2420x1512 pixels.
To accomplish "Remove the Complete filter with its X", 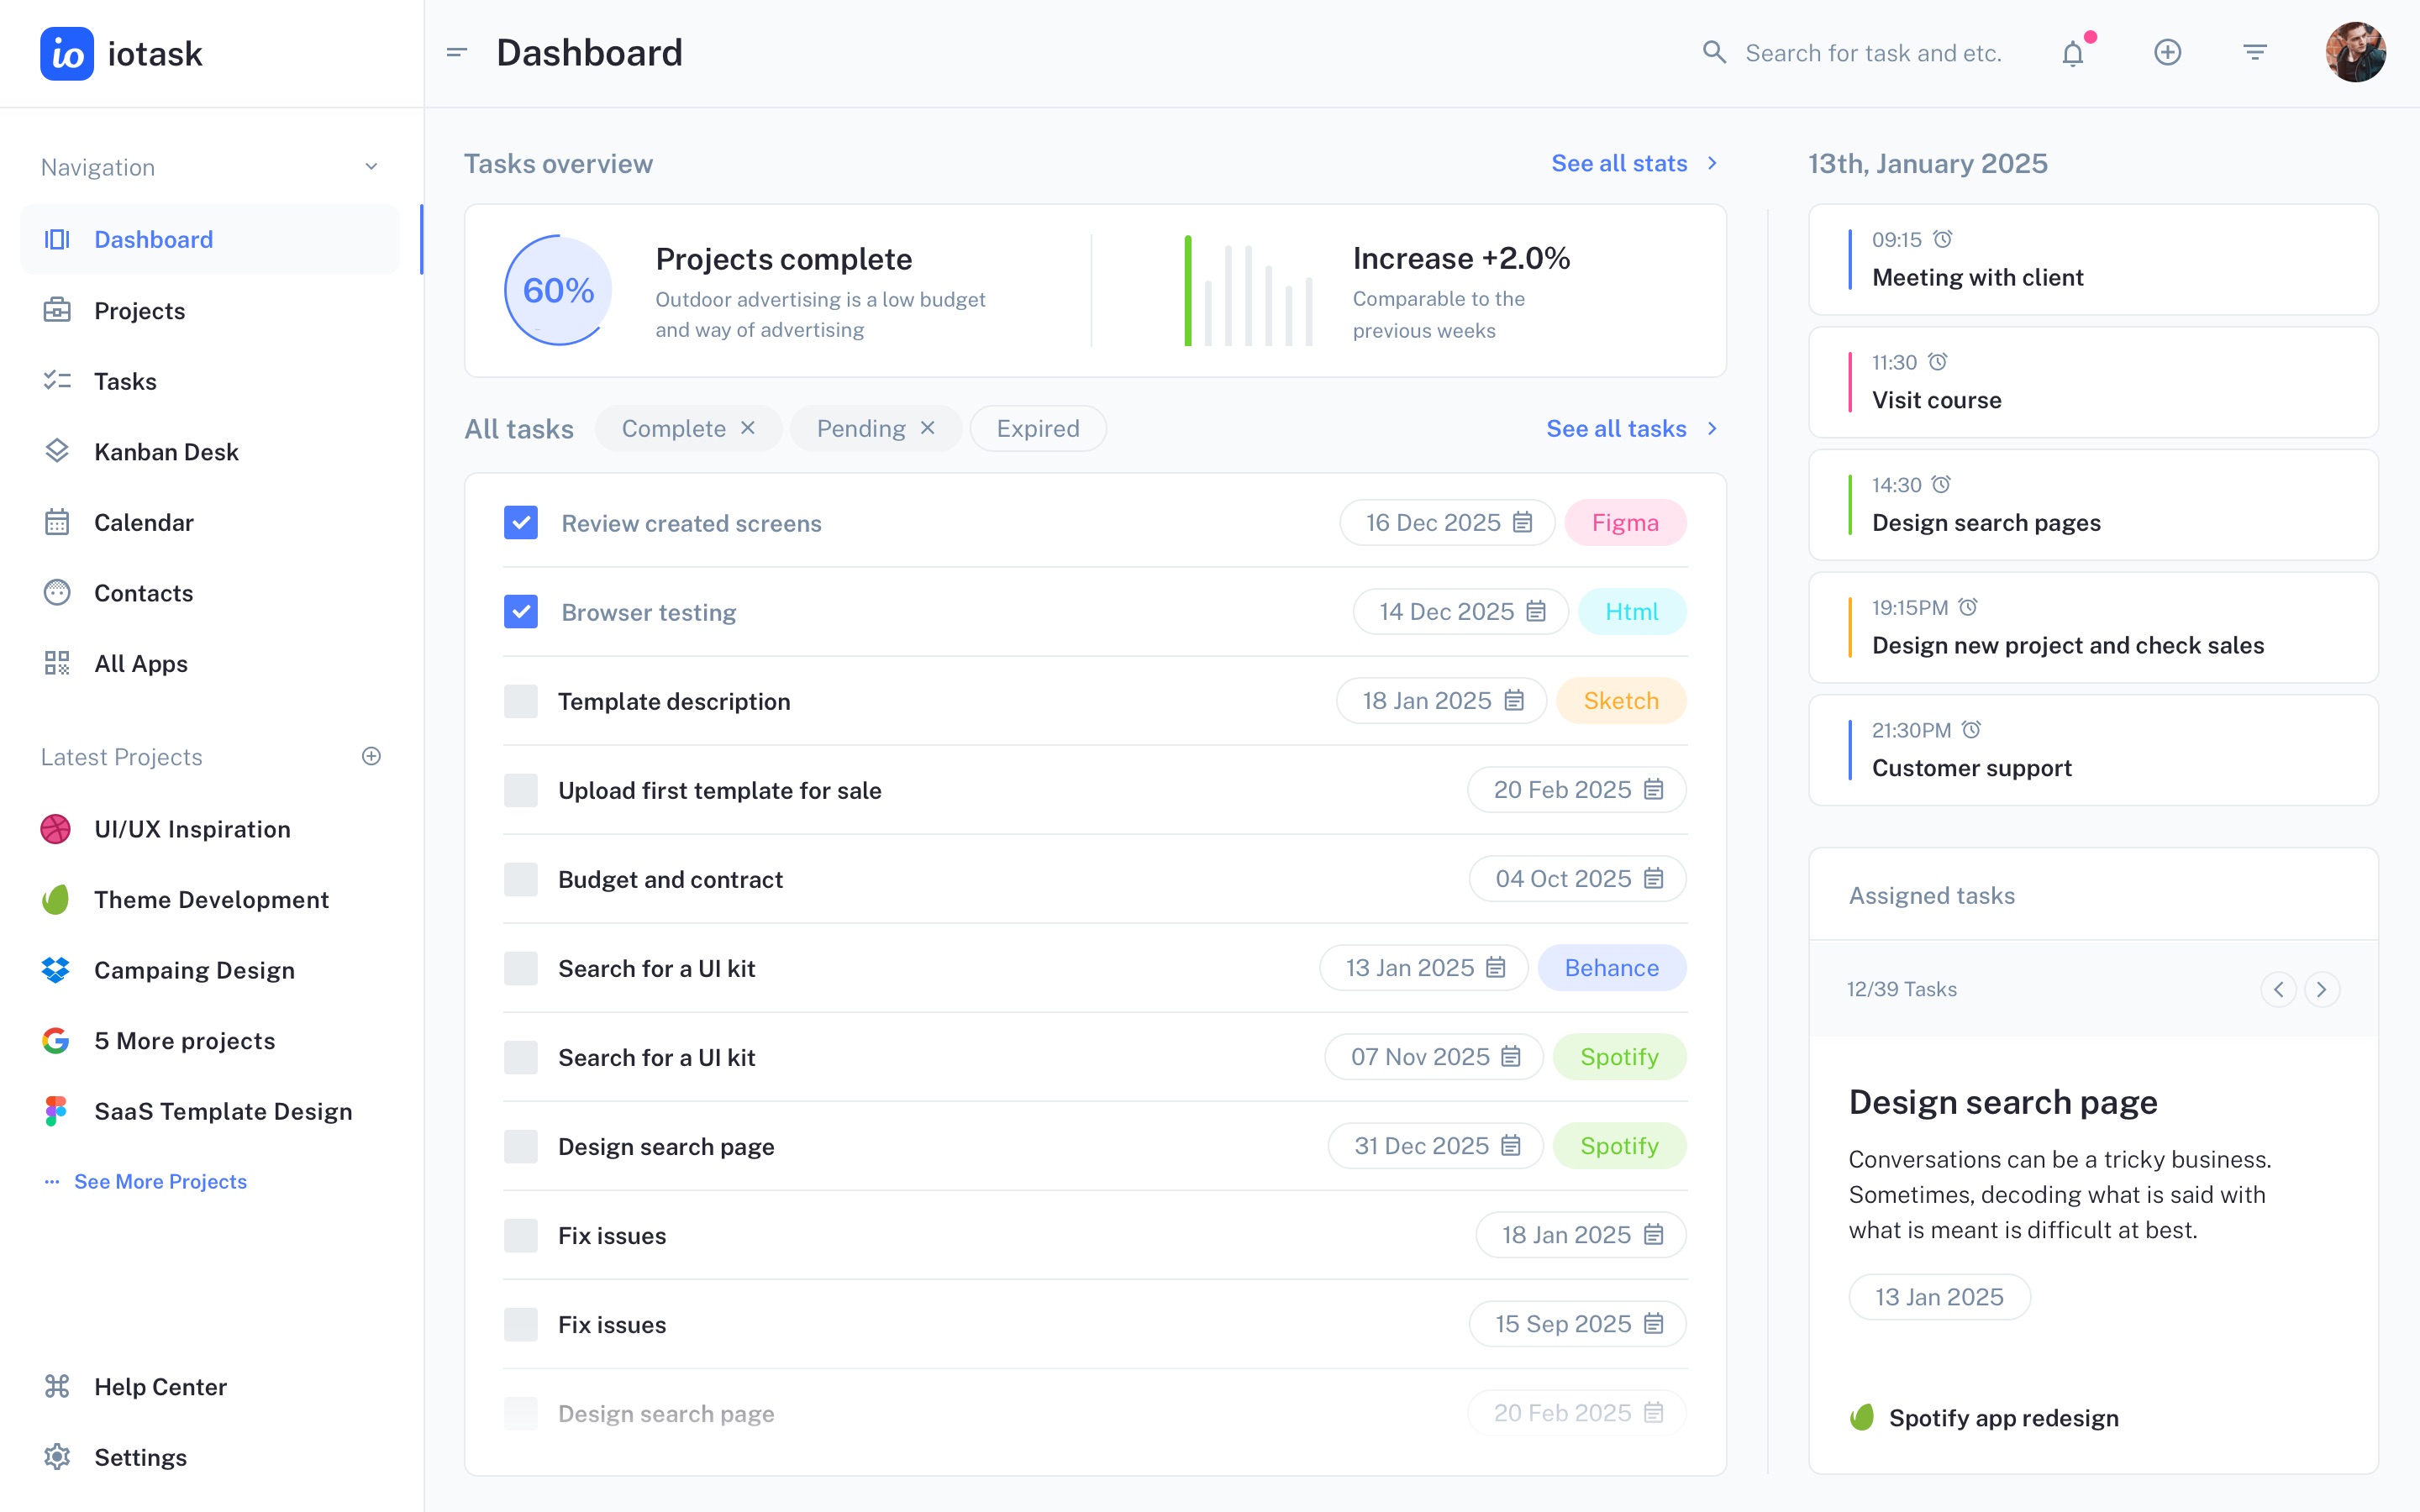I will pyautogui.click(x=748, y=428).
